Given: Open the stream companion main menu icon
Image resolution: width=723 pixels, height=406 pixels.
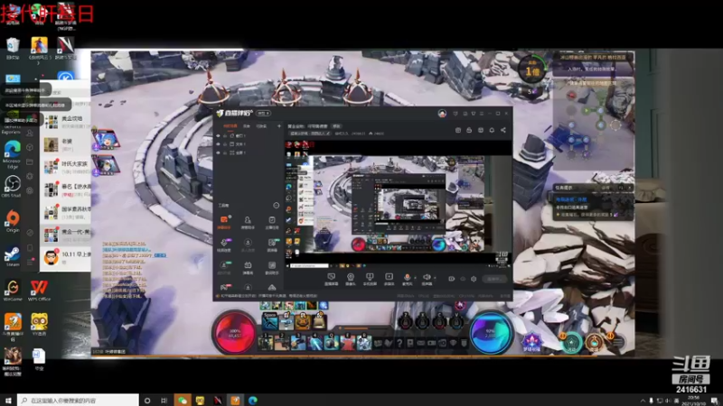Looking at the screenshot, I should [x=481, y=114].
